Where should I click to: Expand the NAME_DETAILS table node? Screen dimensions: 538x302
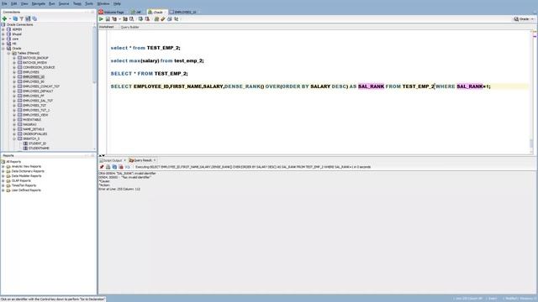pyautogui.click(x=14, y=129)
